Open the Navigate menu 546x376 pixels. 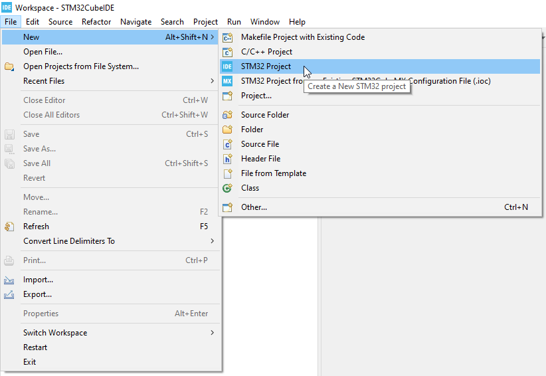click(x=136, y=22)
